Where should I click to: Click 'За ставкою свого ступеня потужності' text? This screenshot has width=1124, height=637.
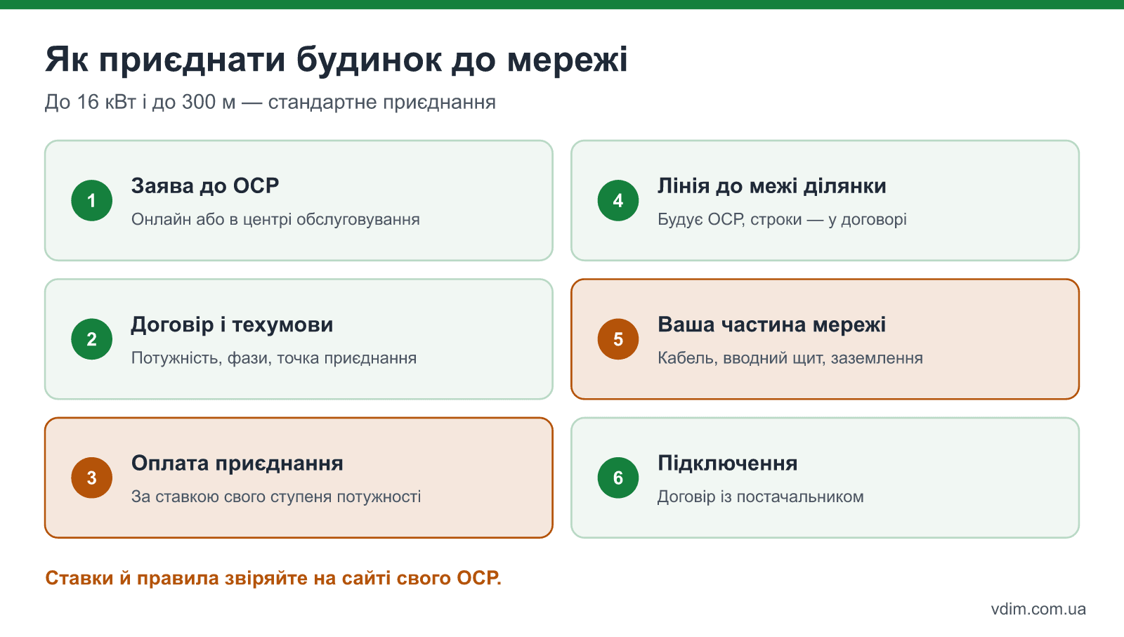[276, 497]
